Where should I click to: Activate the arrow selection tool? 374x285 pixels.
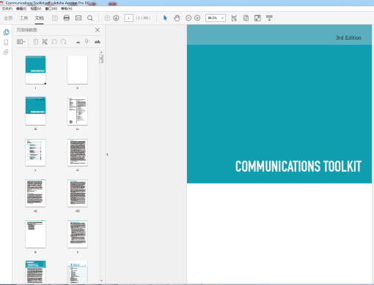[165, 18]
